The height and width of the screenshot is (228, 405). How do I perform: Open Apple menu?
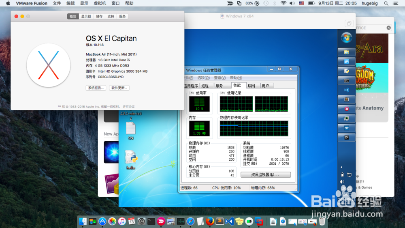pos(8,3)
